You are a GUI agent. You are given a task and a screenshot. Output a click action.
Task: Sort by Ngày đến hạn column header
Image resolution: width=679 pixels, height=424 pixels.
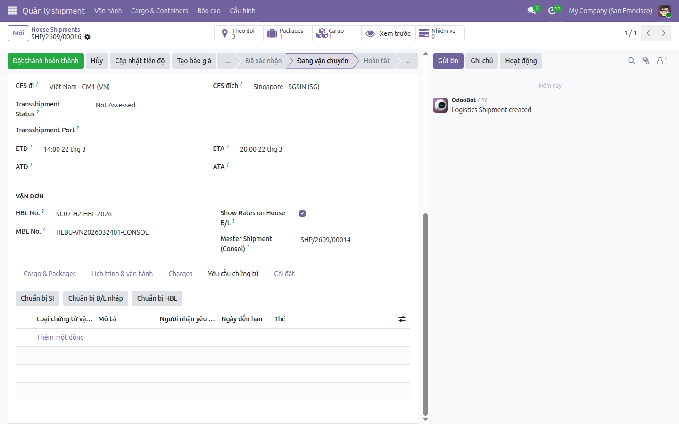pos(242,319)
